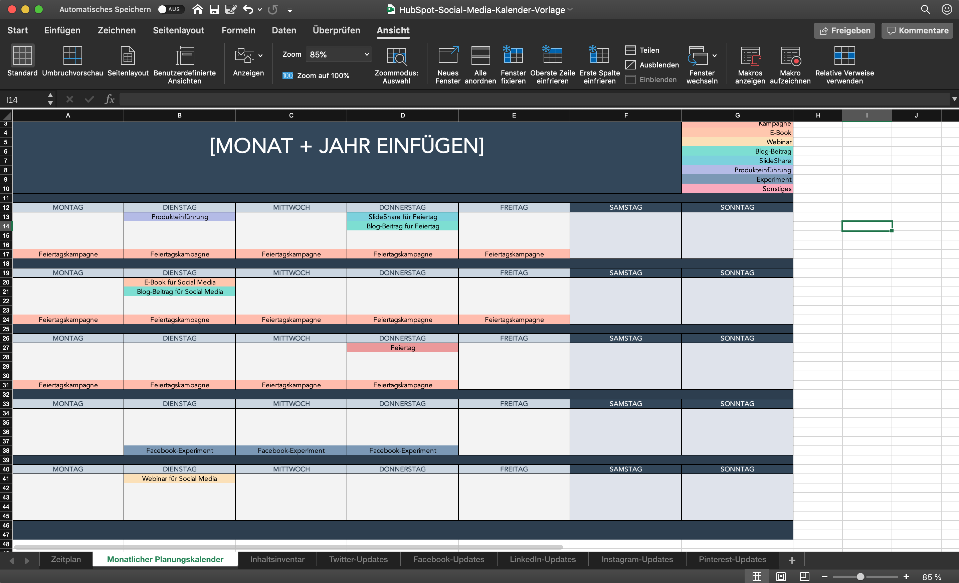This screenshot has width=959, height=583.
Task: Click Fenster fixieren icon
Action: point(513,55)
